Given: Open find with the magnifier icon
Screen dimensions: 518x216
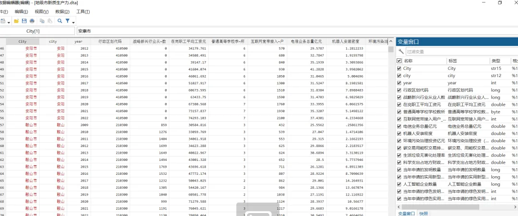Looking at the screenshot, I should [60, 21].
